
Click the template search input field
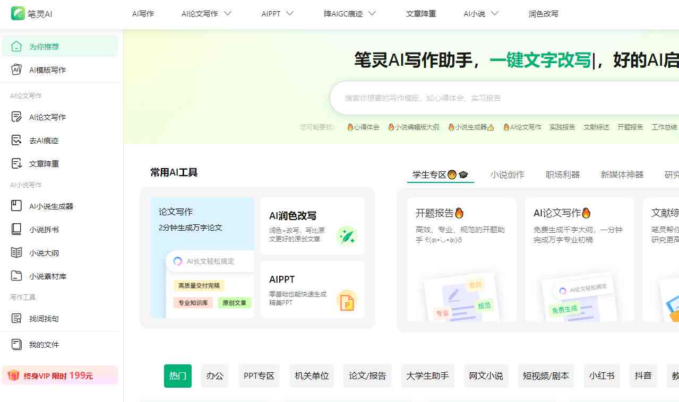[x=504, y=98]
